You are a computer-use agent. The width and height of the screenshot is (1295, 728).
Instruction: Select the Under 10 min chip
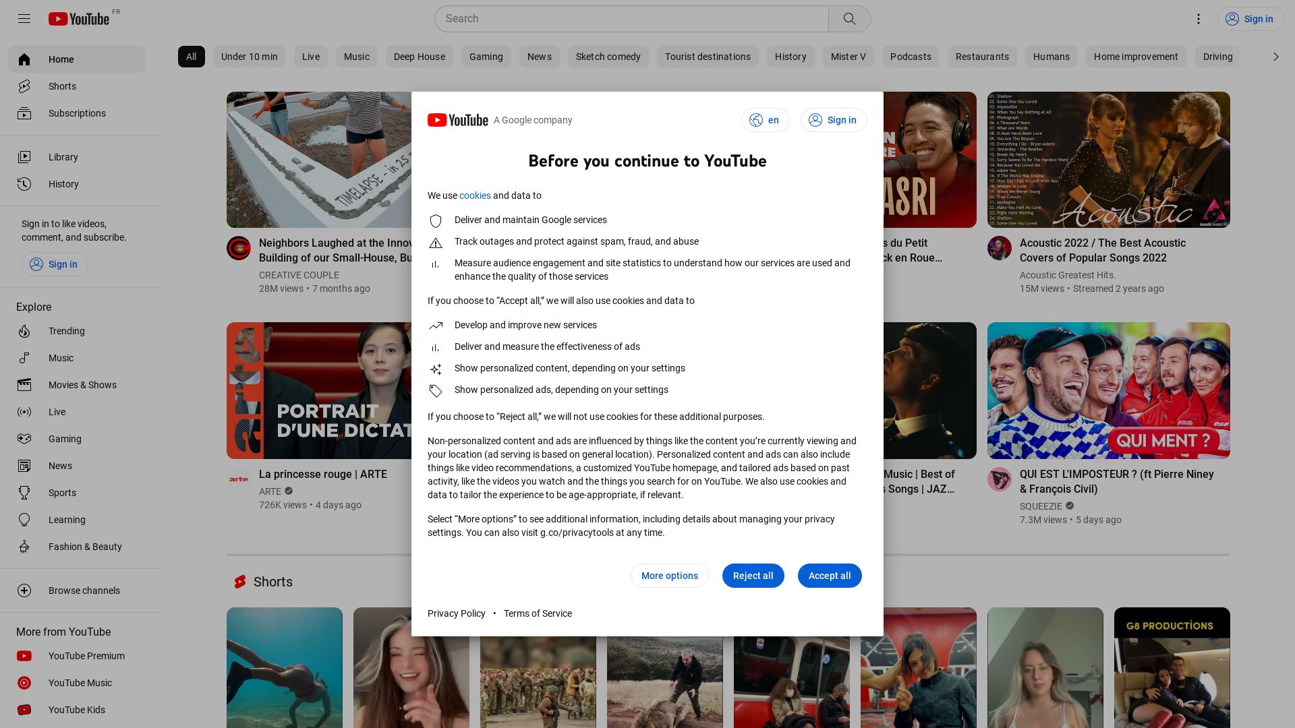250,57
